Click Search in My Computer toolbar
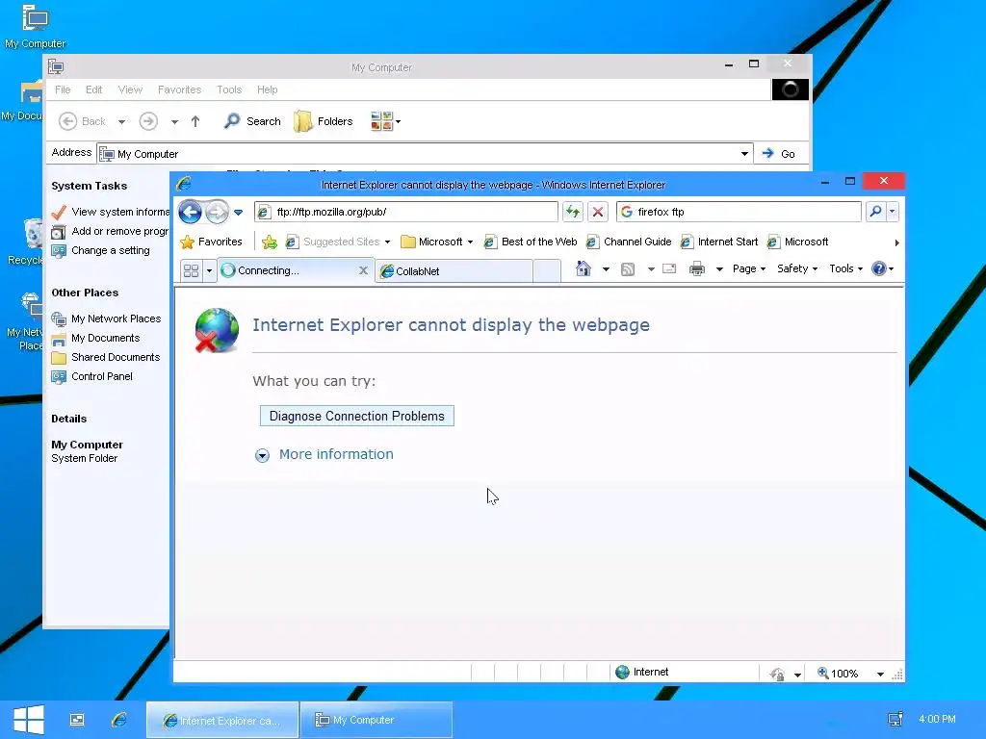 pos(252,121)
